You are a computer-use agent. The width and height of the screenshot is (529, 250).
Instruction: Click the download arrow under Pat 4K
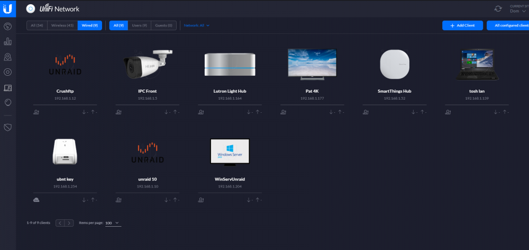(331, 112)
